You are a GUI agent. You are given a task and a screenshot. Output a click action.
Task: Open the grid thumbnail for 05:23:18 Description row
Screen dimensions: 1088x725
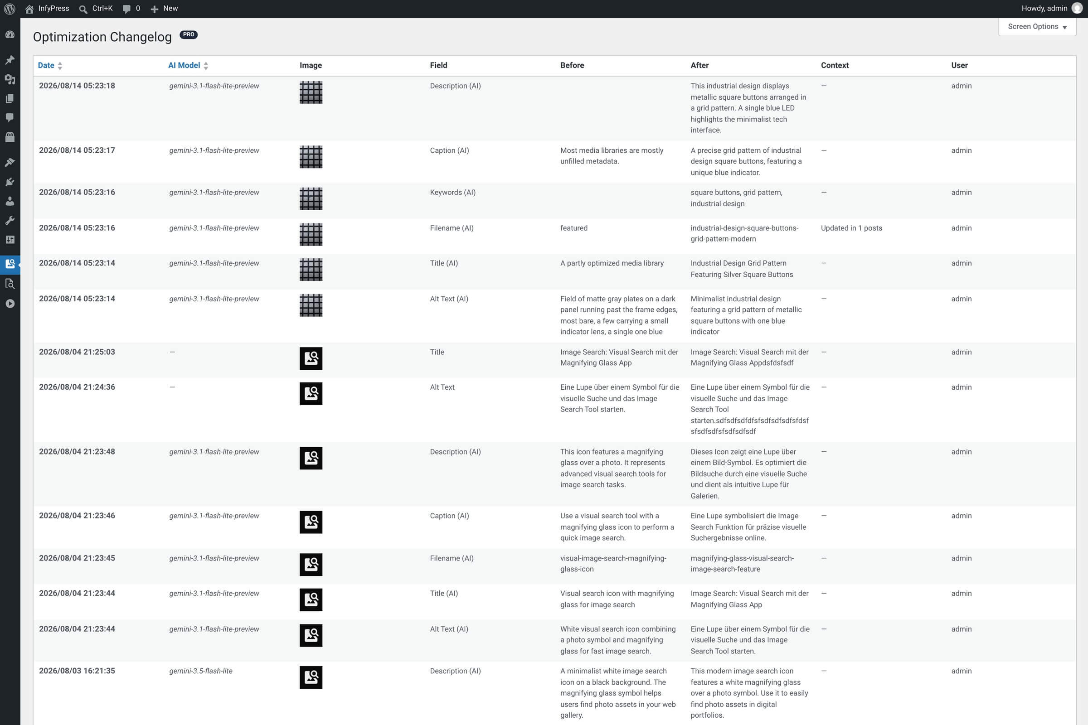(x=311, y=92)
